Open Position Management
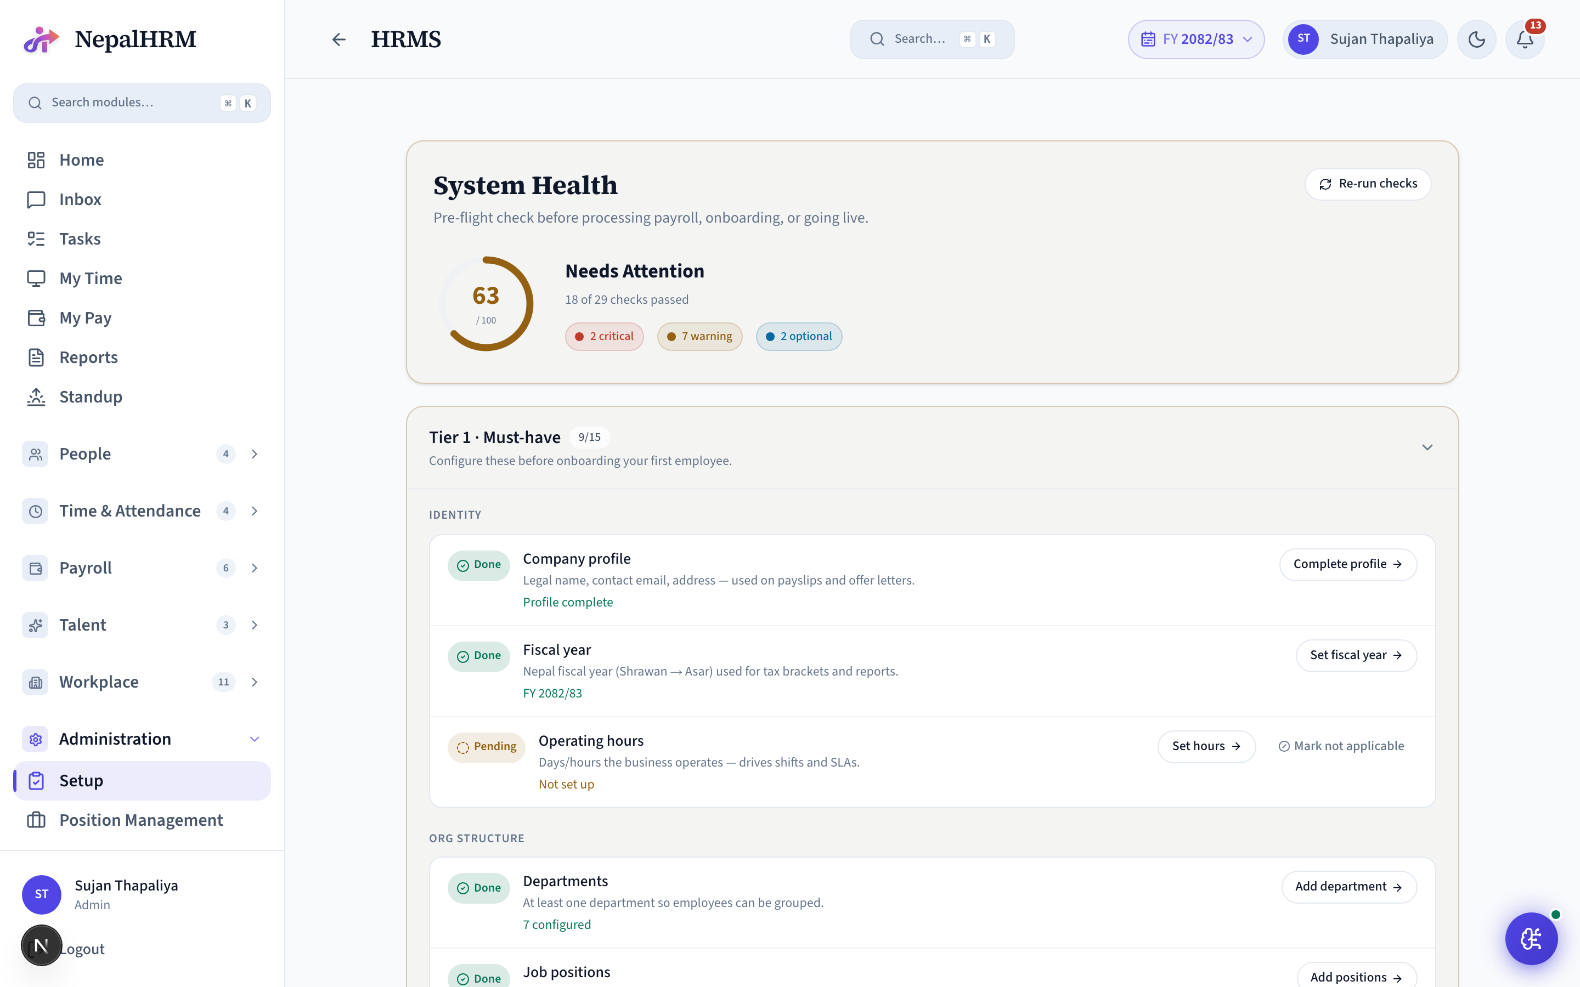The width and height of the screenshot is (1580, 987). point(142,820)
